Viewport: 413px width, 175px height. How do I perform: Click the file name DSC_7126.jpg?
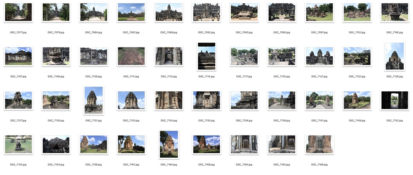coord(395,76)
